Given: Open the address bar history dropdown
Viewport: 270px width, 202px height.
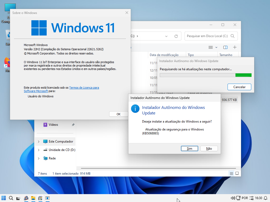Looking at the screenshot, I should click(166, 36).
